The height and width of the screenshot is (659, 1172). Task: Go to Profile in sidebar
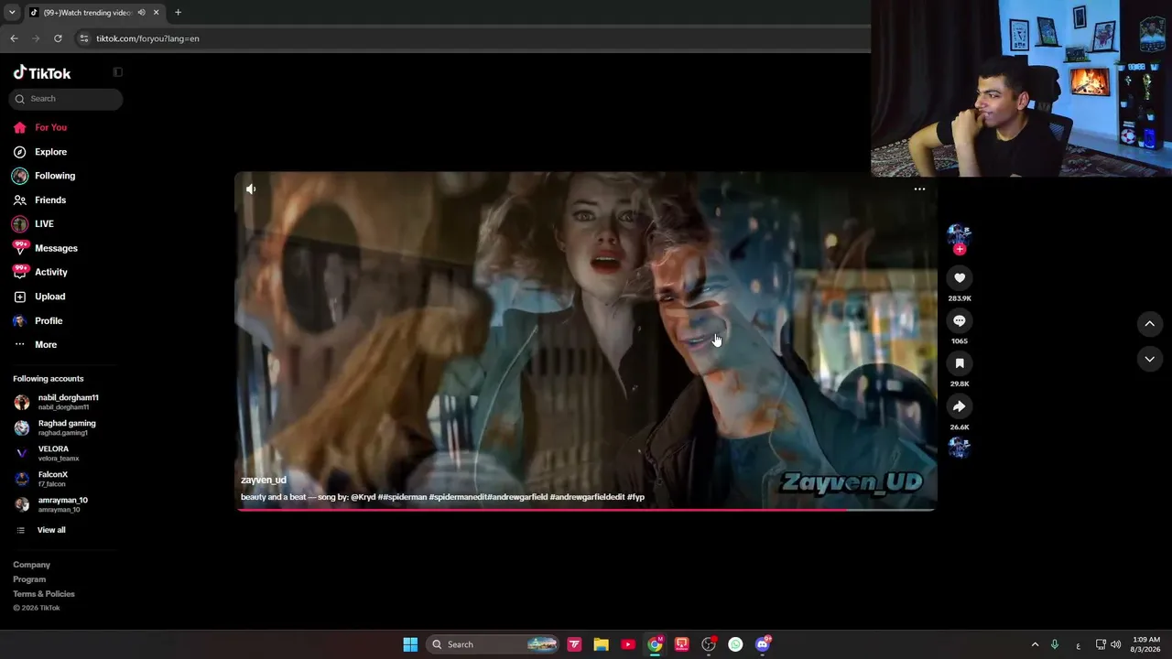[x=38, y=321]
